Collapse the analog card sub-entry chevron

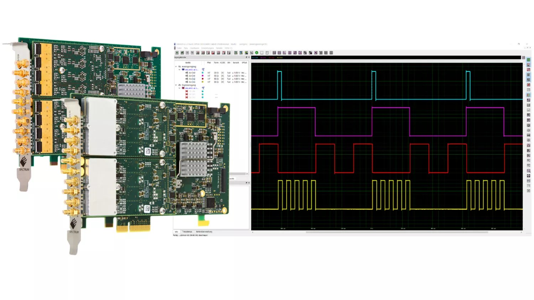point(179,69)
